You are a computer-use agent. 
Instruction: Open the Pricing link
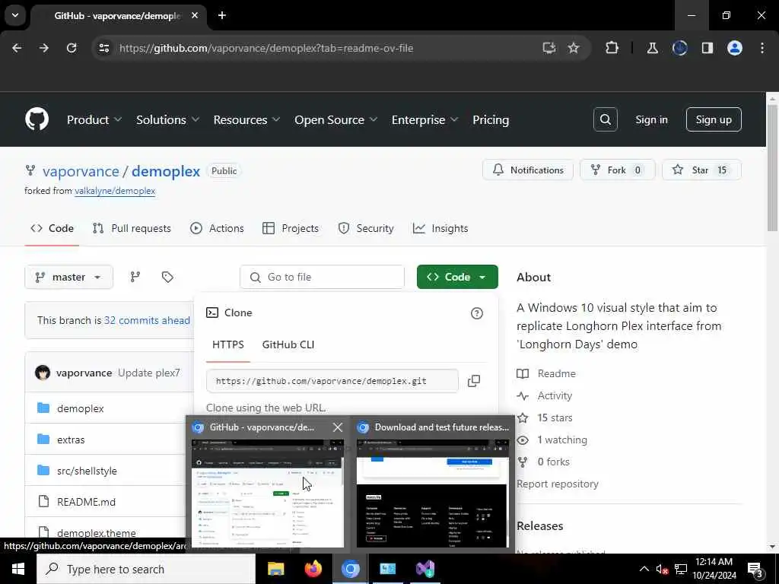(491, 119)
